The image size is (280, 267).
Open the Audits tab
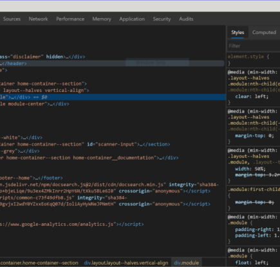(x=186, y=19)
